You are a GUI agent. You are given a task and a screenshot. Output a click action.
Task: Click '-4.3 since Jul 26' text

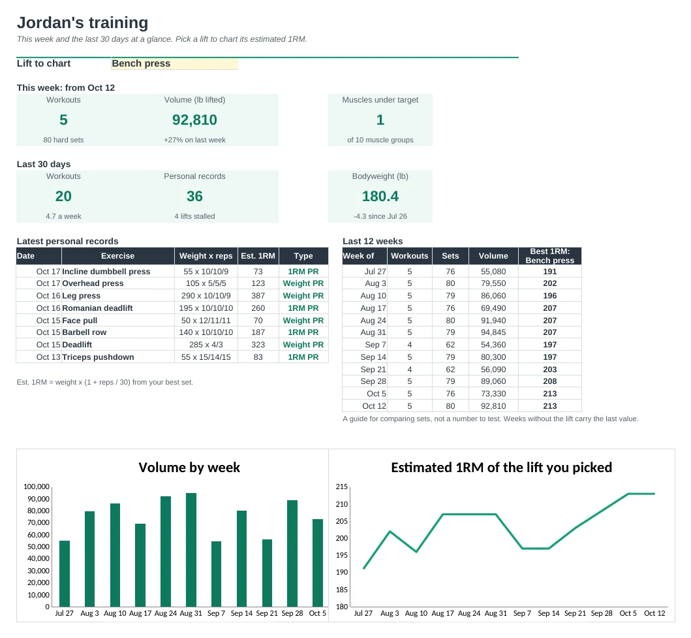380,216
